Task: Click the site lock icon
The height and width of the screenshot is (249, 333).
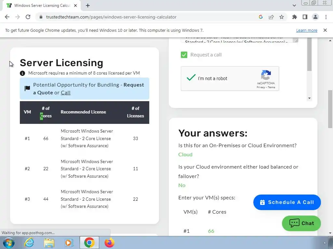Action: (41, 17)
